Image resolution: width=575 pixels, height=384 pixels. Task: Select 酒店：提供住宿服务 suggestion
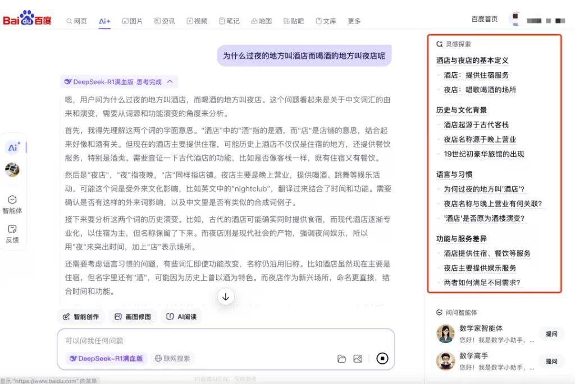point(476,75)
